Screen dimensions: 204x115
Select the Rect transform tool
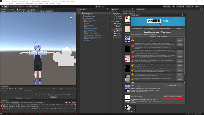(16, 7)
